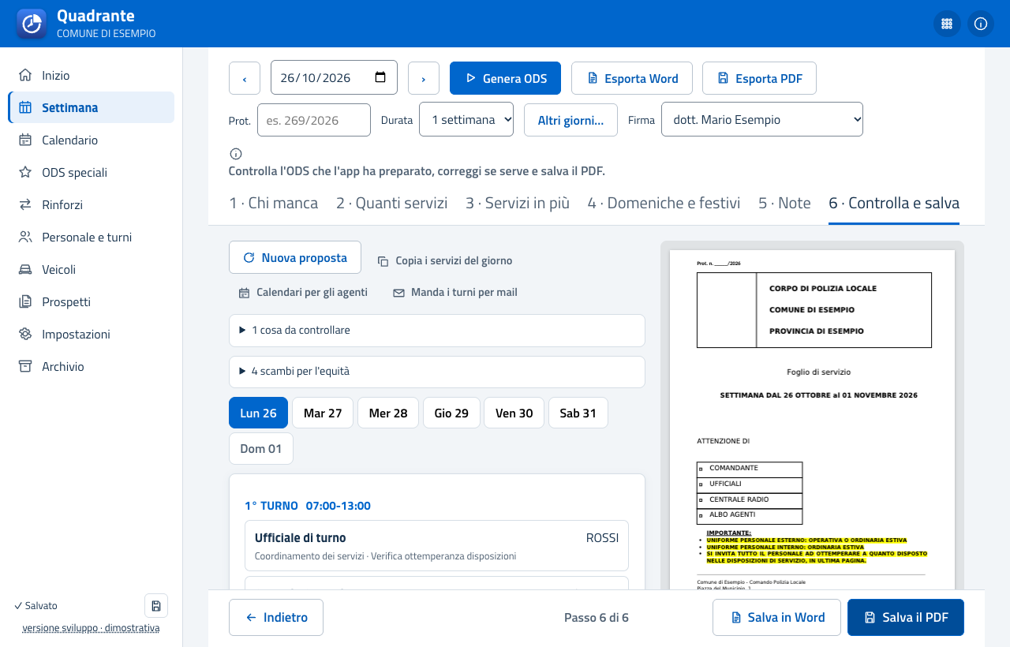Open ODS speciali in the sidebar
Viewport: 1010px width, 647px height.
[x=91, y=172]
